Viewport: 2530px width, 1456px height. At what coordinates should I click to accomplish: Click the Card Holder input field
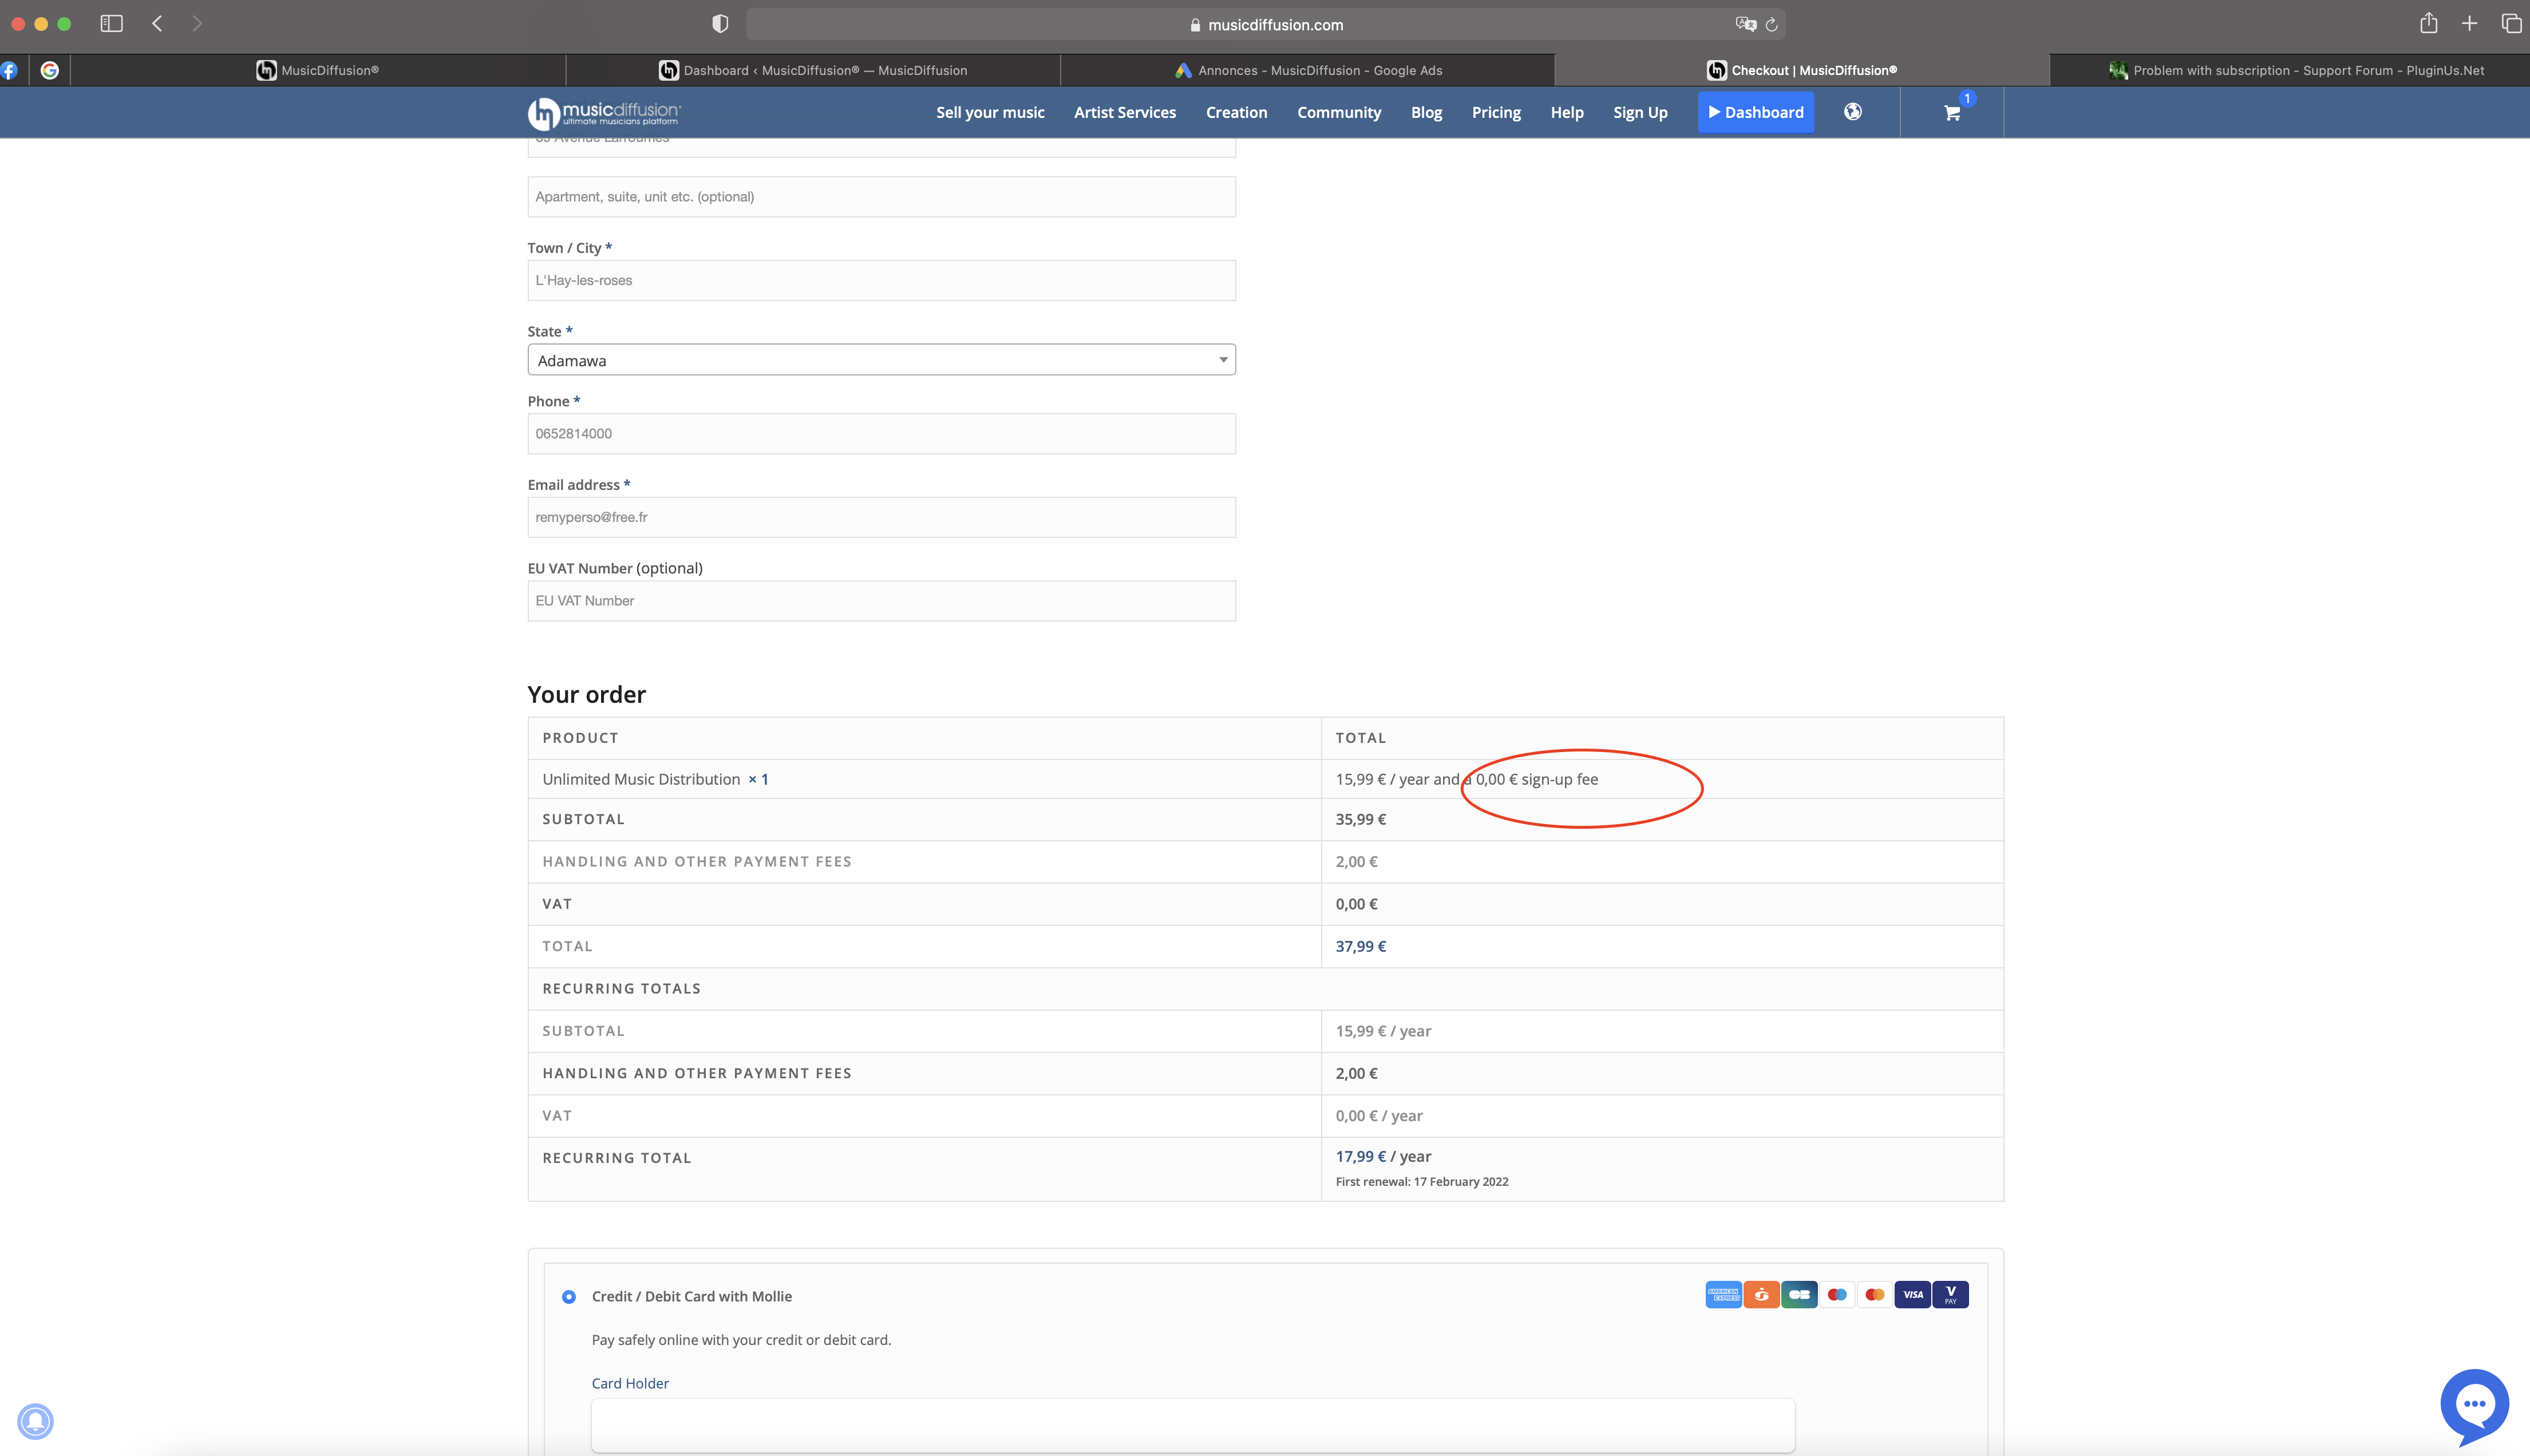tap(1192, 1425)
